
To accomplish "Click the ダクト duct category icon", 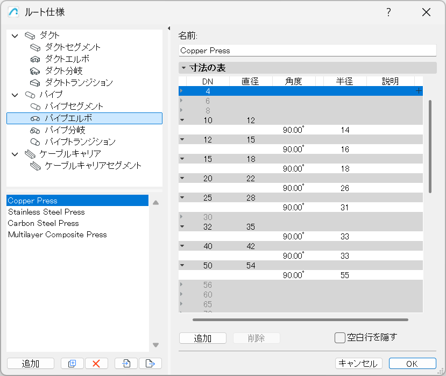I will 30,36.
